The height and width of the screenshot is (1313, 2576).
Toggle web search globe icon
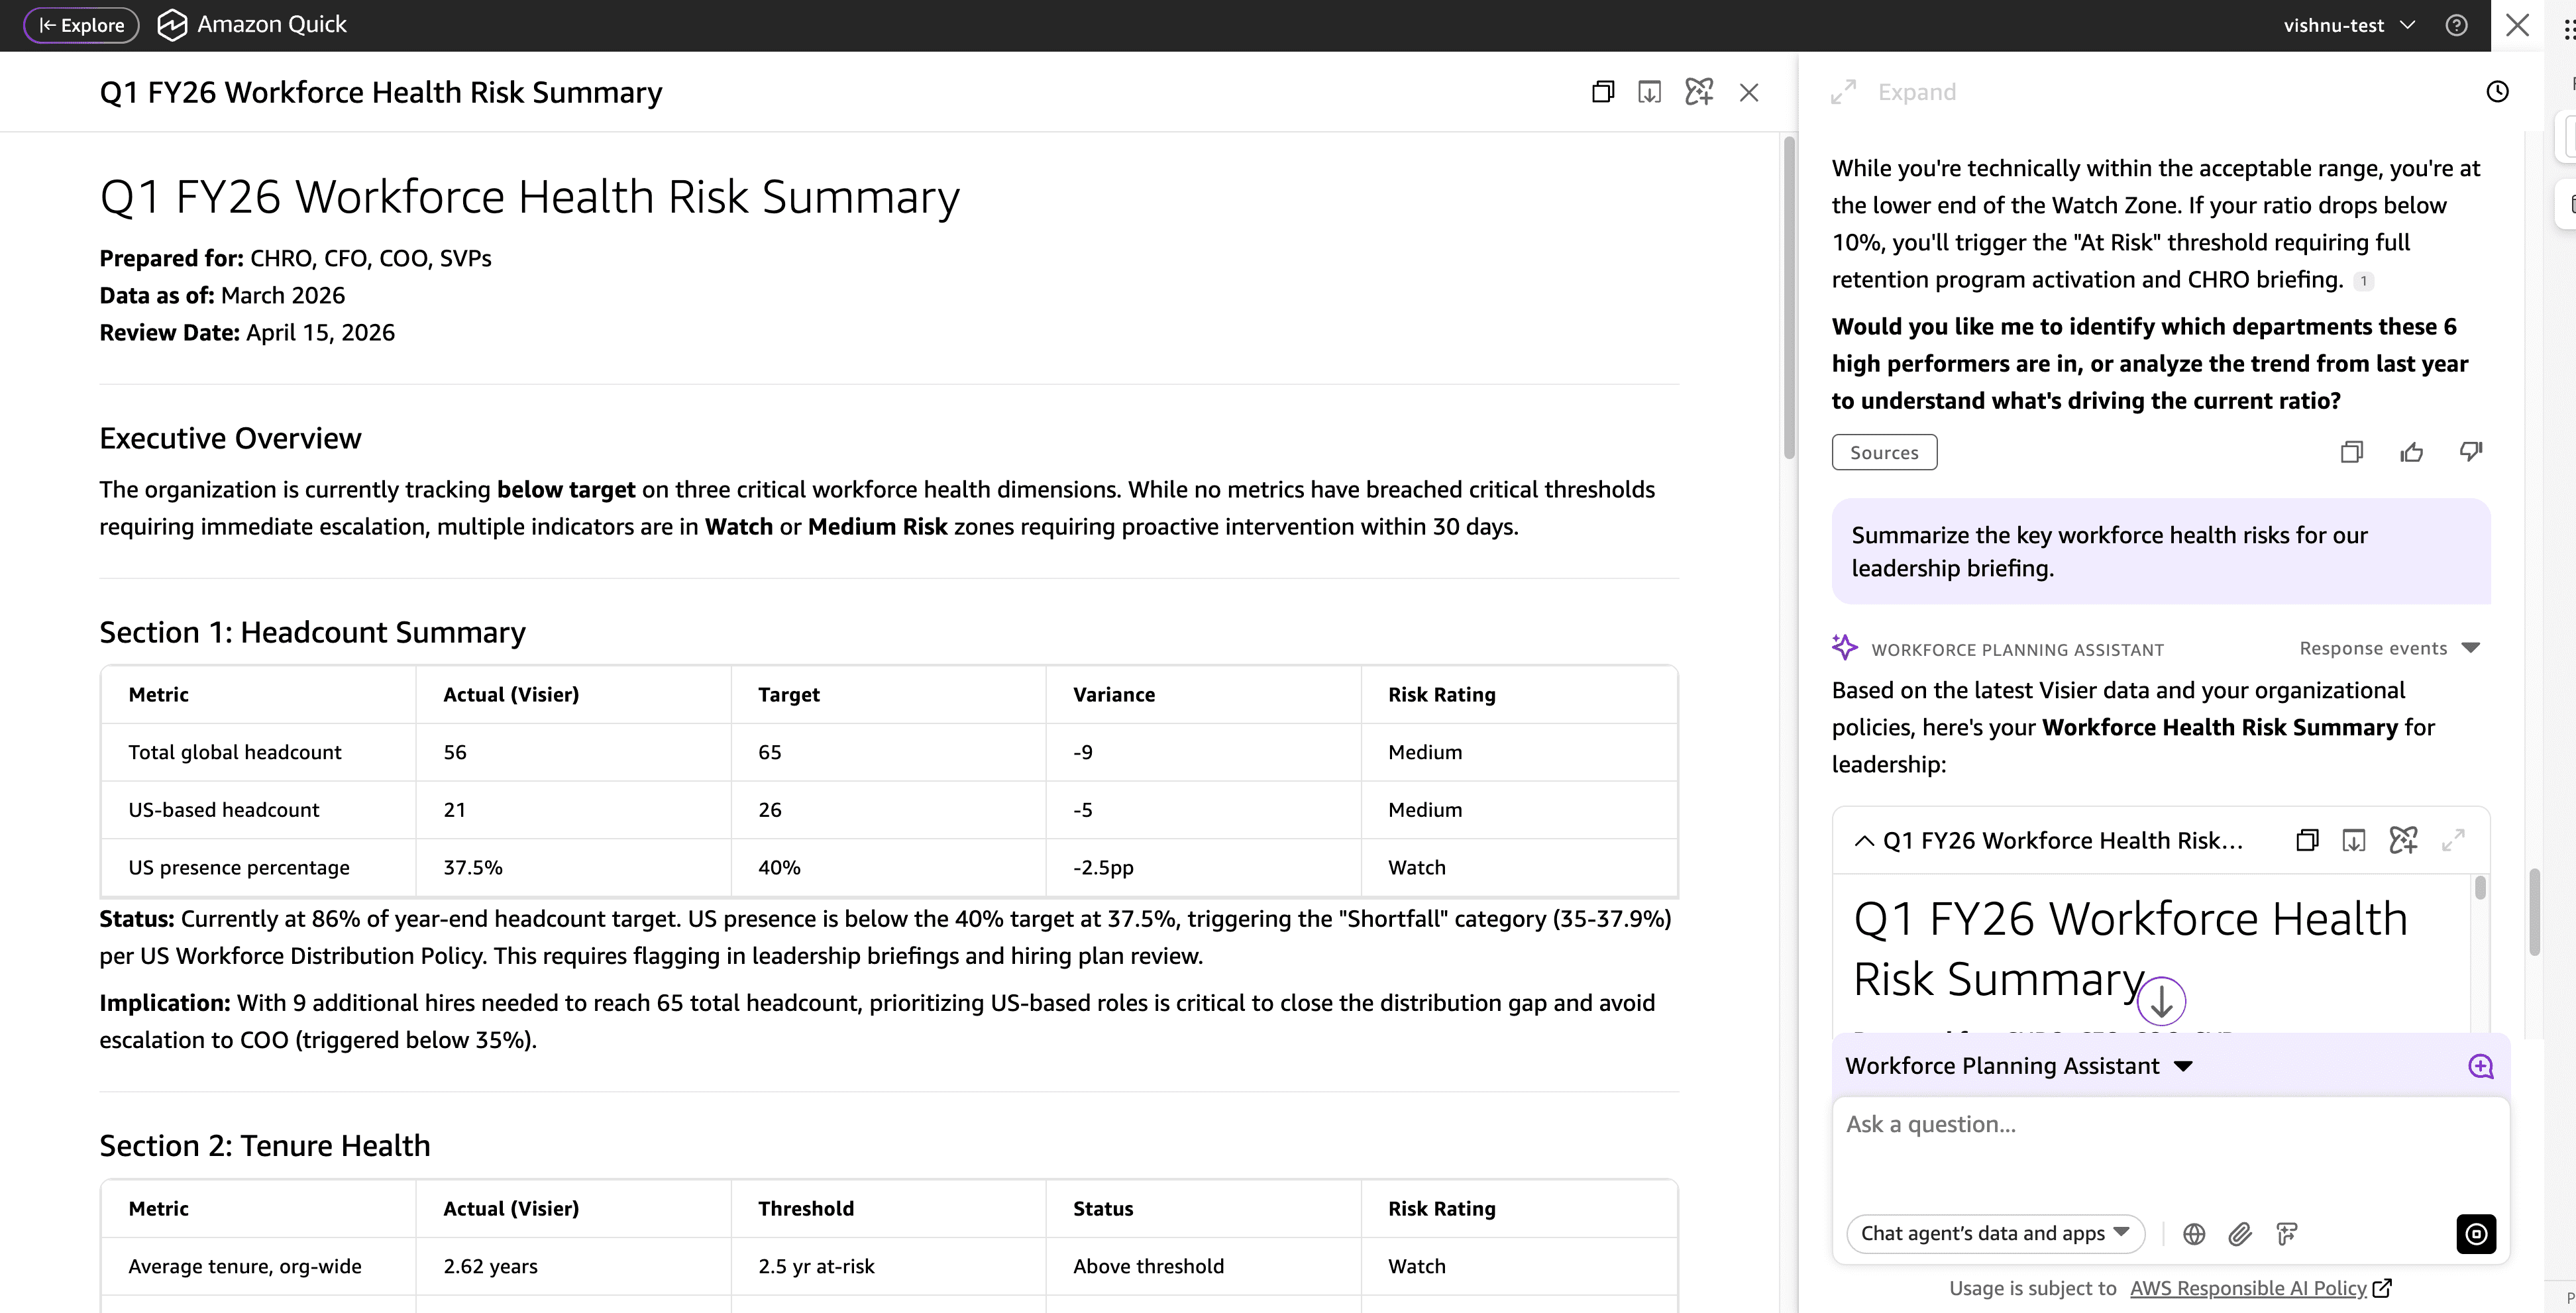click(x=2194, y=1234)
